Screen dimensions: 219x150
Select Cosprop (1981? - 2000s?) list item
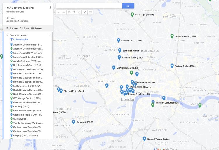[24, 135]
